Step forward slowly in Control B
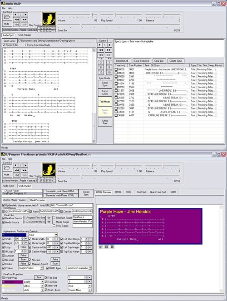 click(109, 55)
